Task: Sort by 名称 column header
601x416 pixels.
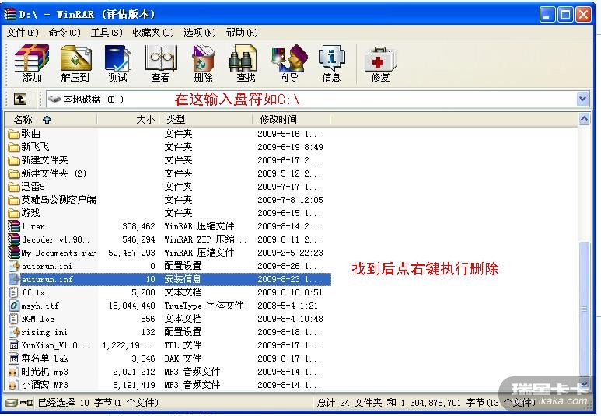Action: [51, 120]
